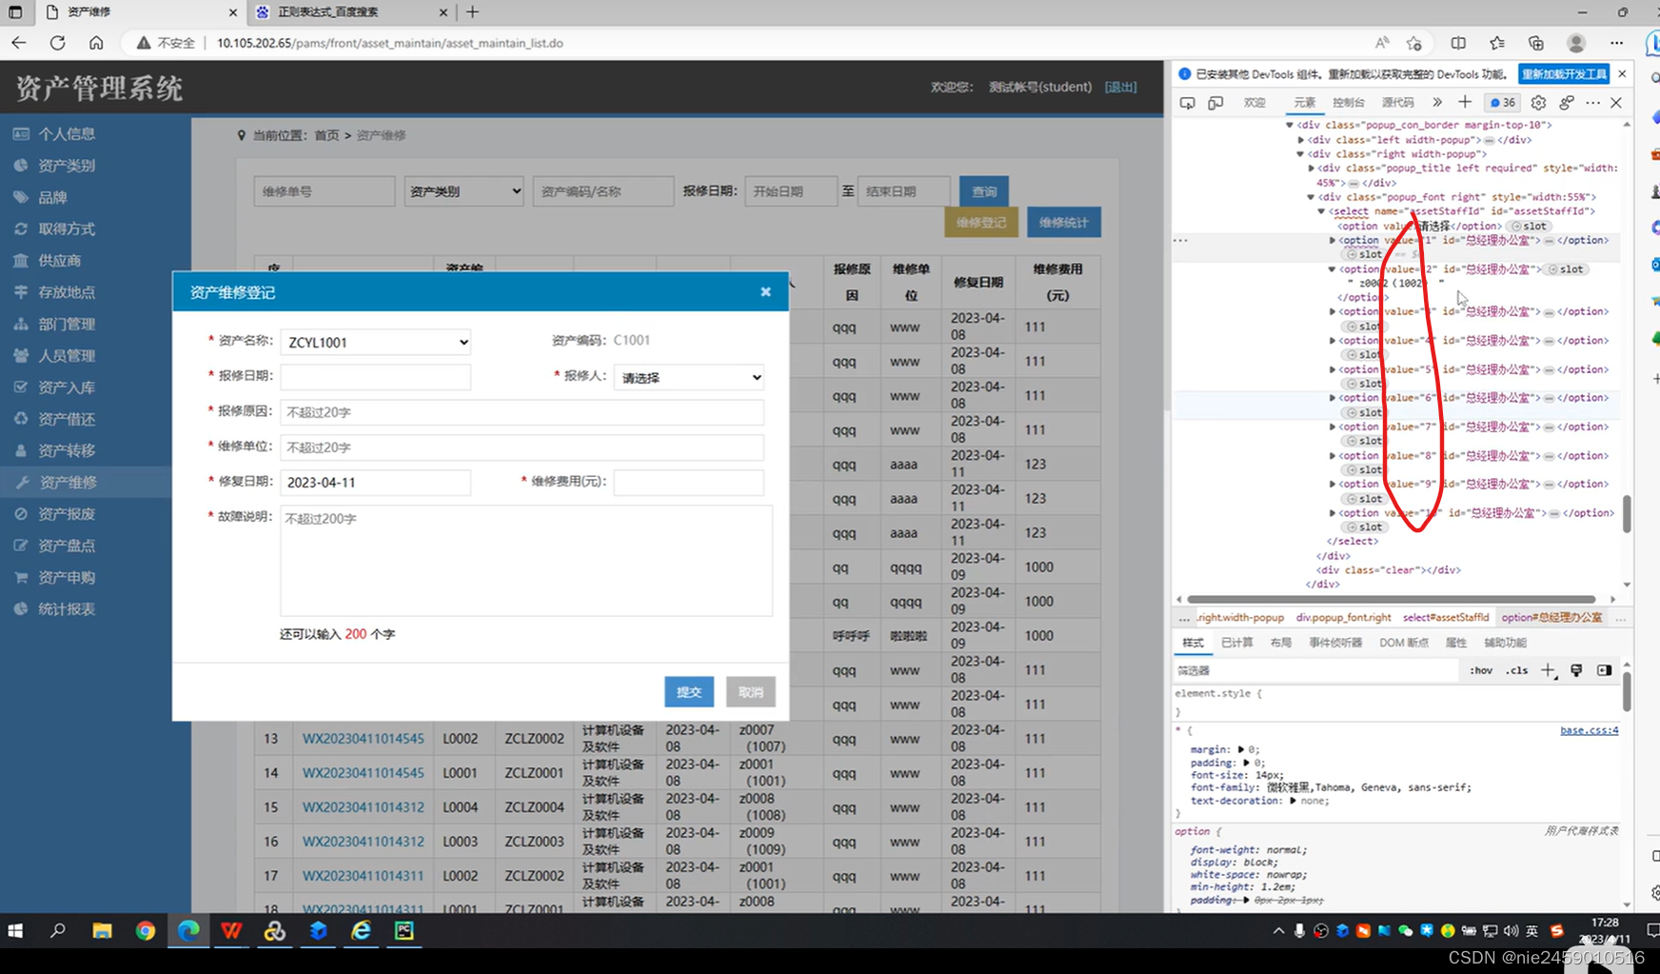Open PyCharm from the taskbar
Screen dimensions: 1660x974
point(404,931)
